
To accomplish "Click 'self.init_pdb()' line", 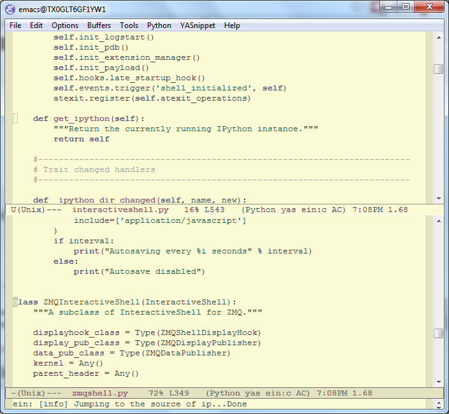I will click(x=91, y=48).
